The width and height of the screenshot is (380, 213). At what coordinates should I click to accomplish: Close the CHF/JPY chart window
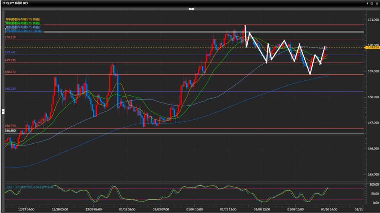point(377,3)
